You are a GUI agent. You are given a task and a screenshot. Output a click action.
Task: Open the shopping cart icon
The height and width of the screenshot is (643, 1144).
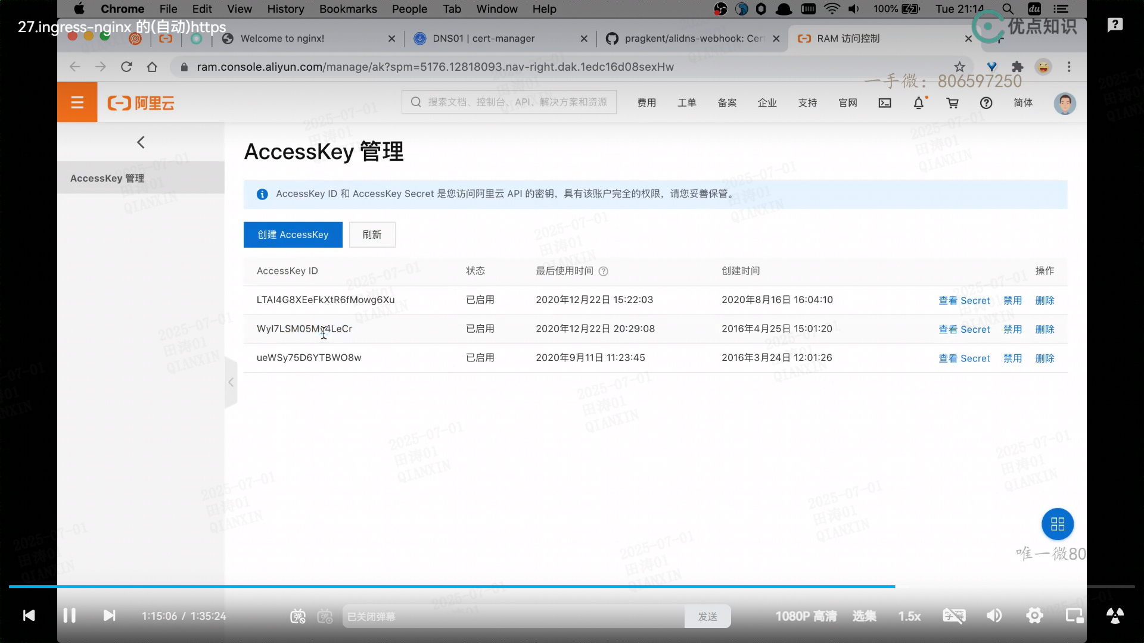coord(952,103)
